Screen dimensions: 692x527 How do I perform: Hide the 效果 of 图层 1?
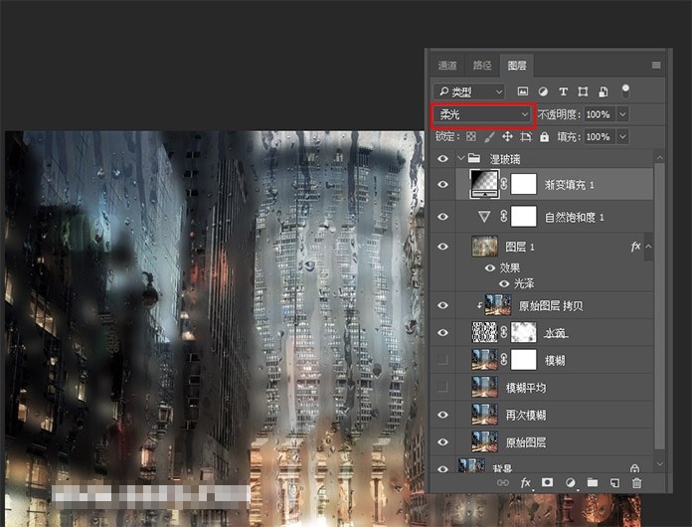pyautogui.click(x=489, y=267)
